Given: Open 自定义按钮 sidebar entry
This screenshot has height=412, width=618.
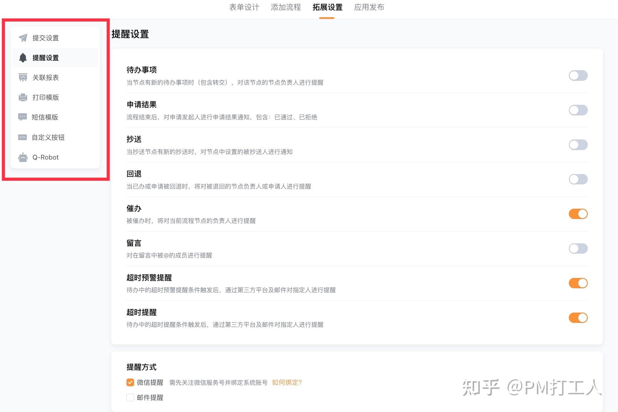Looking at the screenshot, I should pos(55,137).
